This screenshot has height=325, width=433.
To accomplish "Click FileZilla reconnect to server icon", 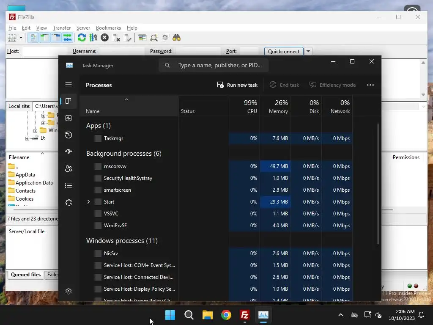I will pyautogui.click(x=128, y=38).
